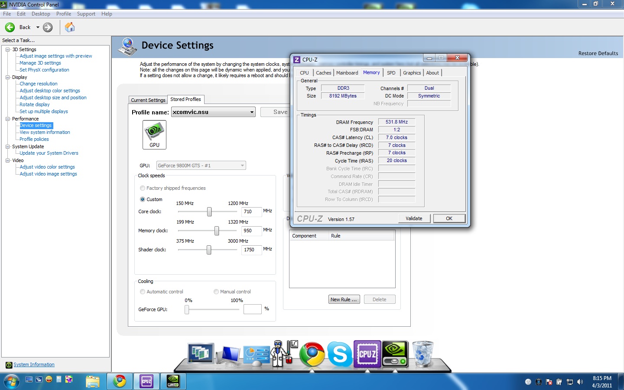Open the scientist benchmark icon in the dock

284,354
